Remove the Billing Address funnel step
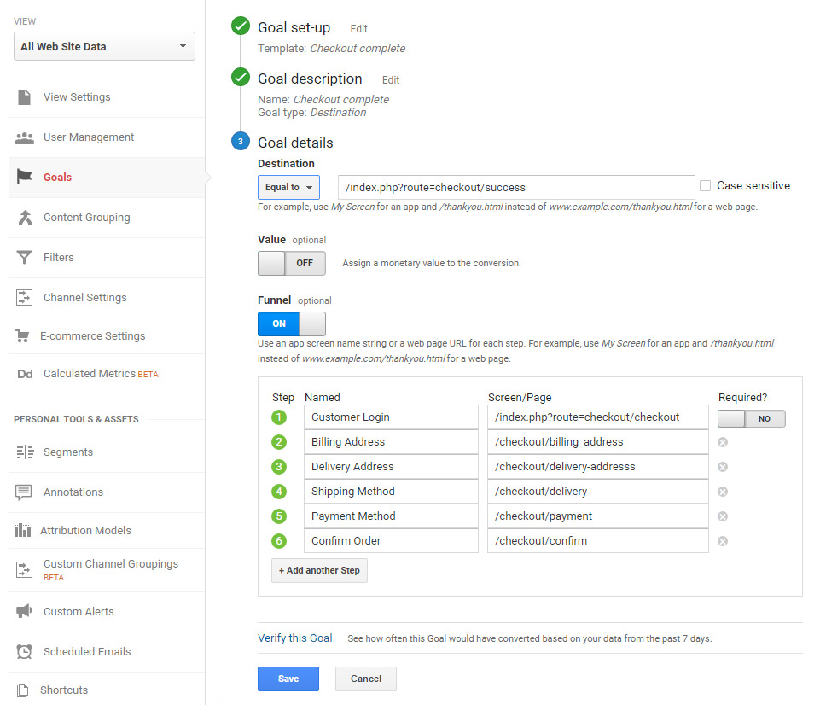This screenshot has height=705, width=820. [x=723, y=442]
